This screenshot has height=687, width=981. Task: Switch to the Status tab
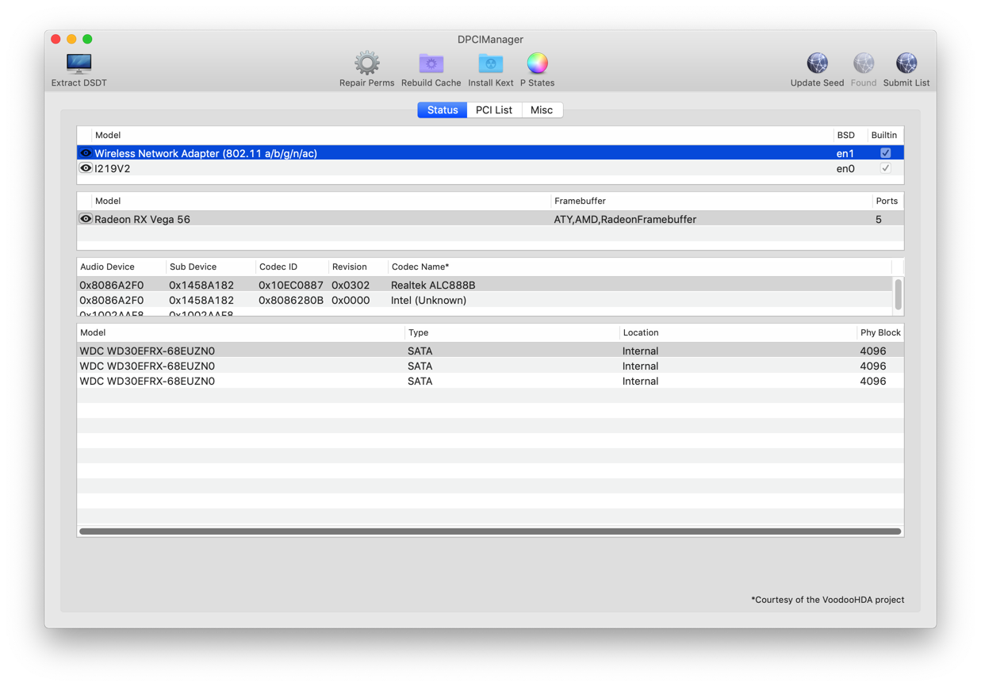pos(443,110)
